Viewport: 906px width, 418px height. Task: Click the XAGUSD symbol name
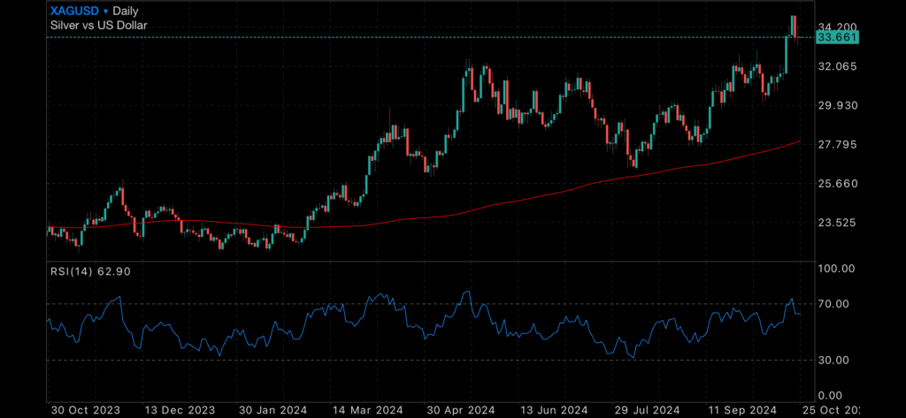[74, 11]
